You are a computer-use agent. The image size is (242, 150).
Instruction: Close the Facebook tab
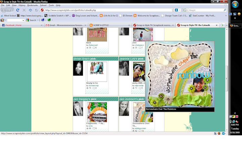pyautogui.click(x=42, y=25)
